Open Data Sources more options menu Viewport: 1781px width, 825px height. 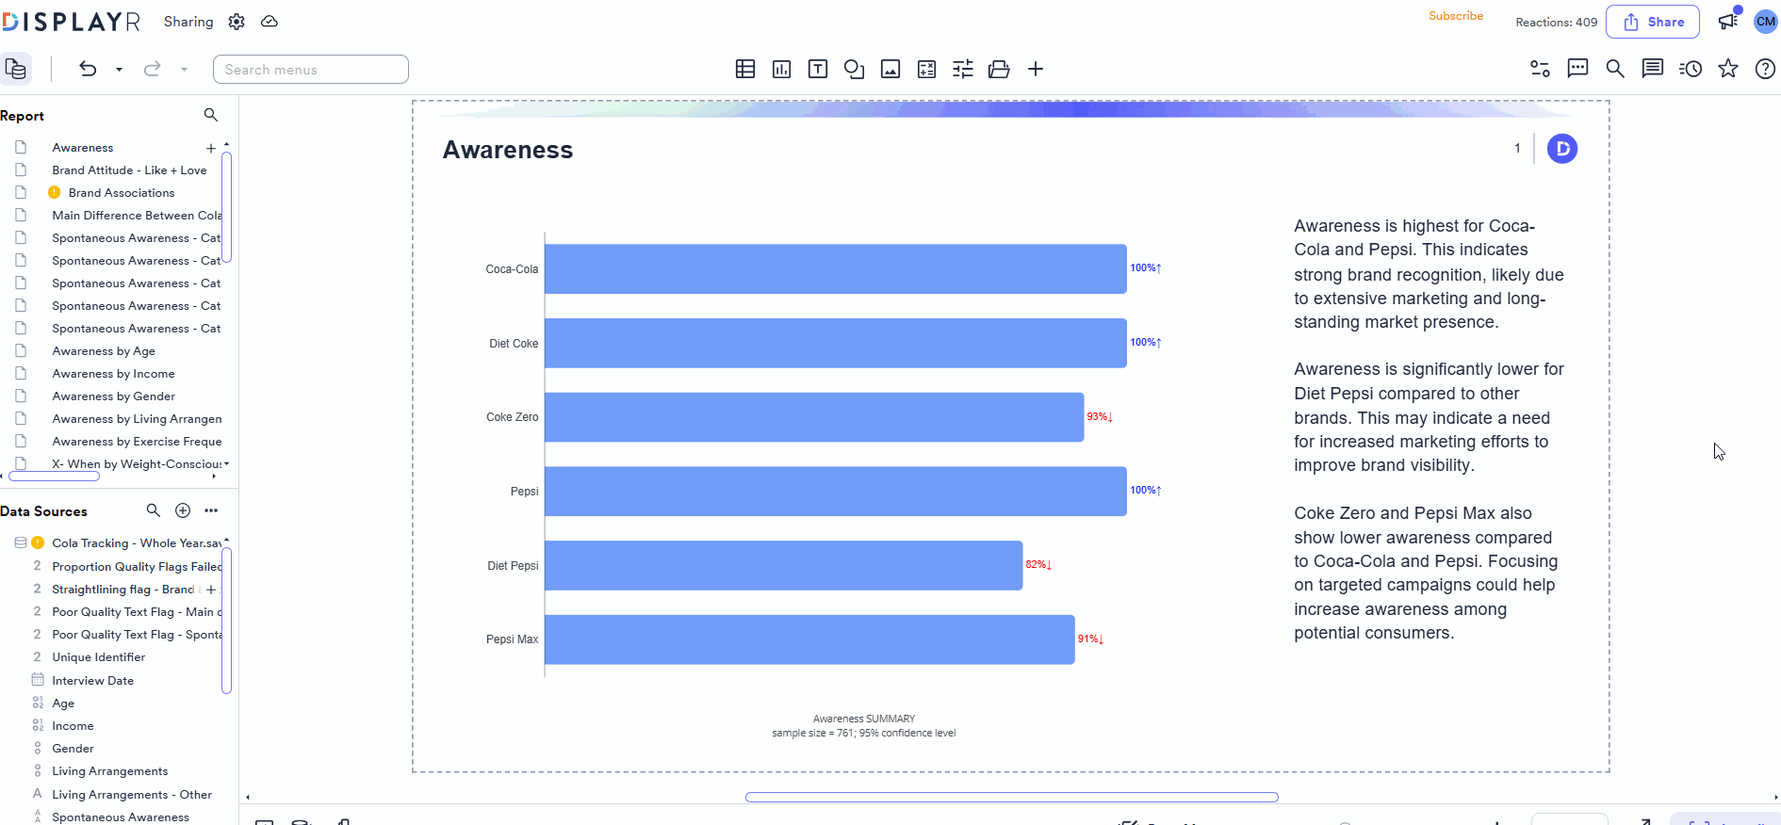pyautogui.click(x=211, y=510)
